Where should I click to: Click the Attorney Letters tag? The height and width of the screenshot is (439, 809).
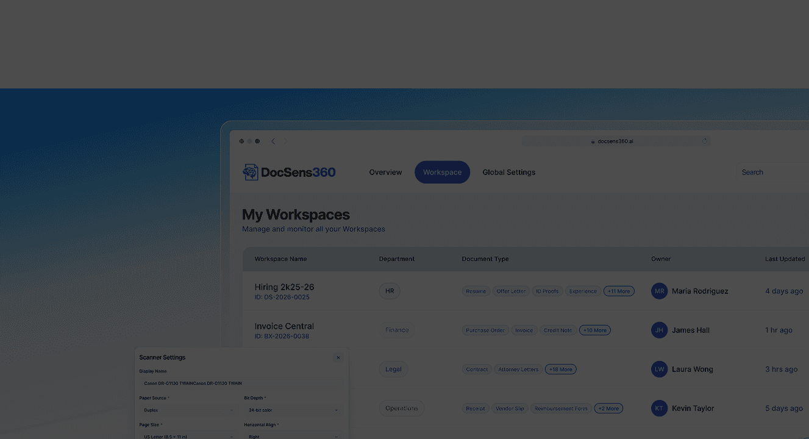pos(518,369)
